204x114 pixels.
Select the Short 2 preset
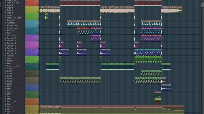[10, 89]
